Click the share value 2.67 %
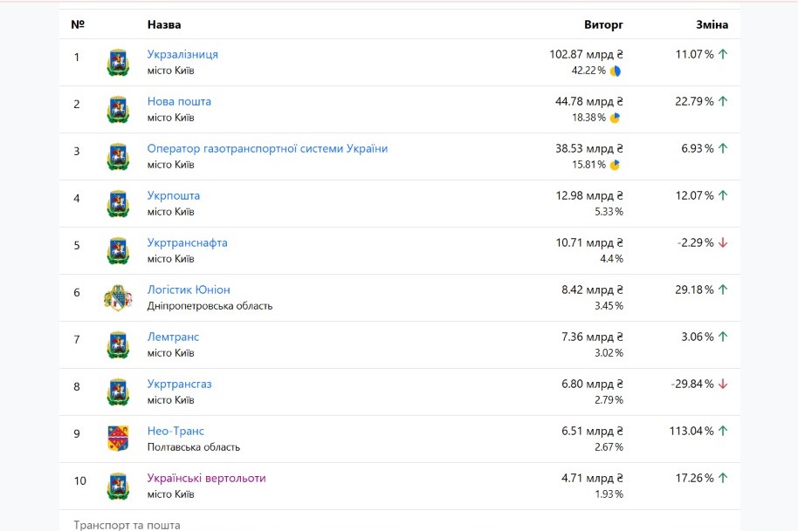This screenshot has height=531, width=798. (x=609, y=447)
